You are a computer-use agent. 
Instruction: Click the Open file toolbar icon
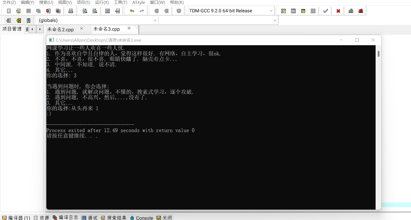(18, 11)
